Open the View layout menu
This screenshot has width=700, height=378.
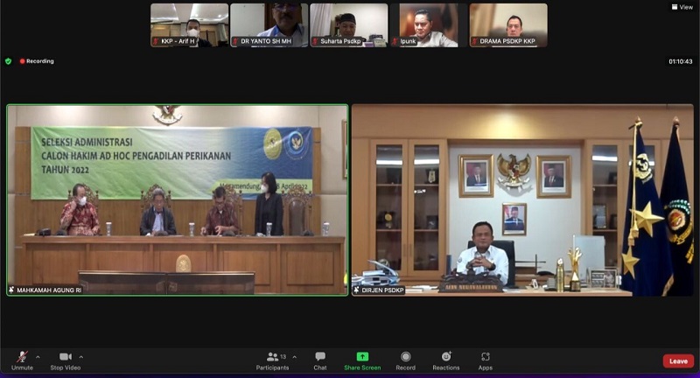(x=682, y=7)
